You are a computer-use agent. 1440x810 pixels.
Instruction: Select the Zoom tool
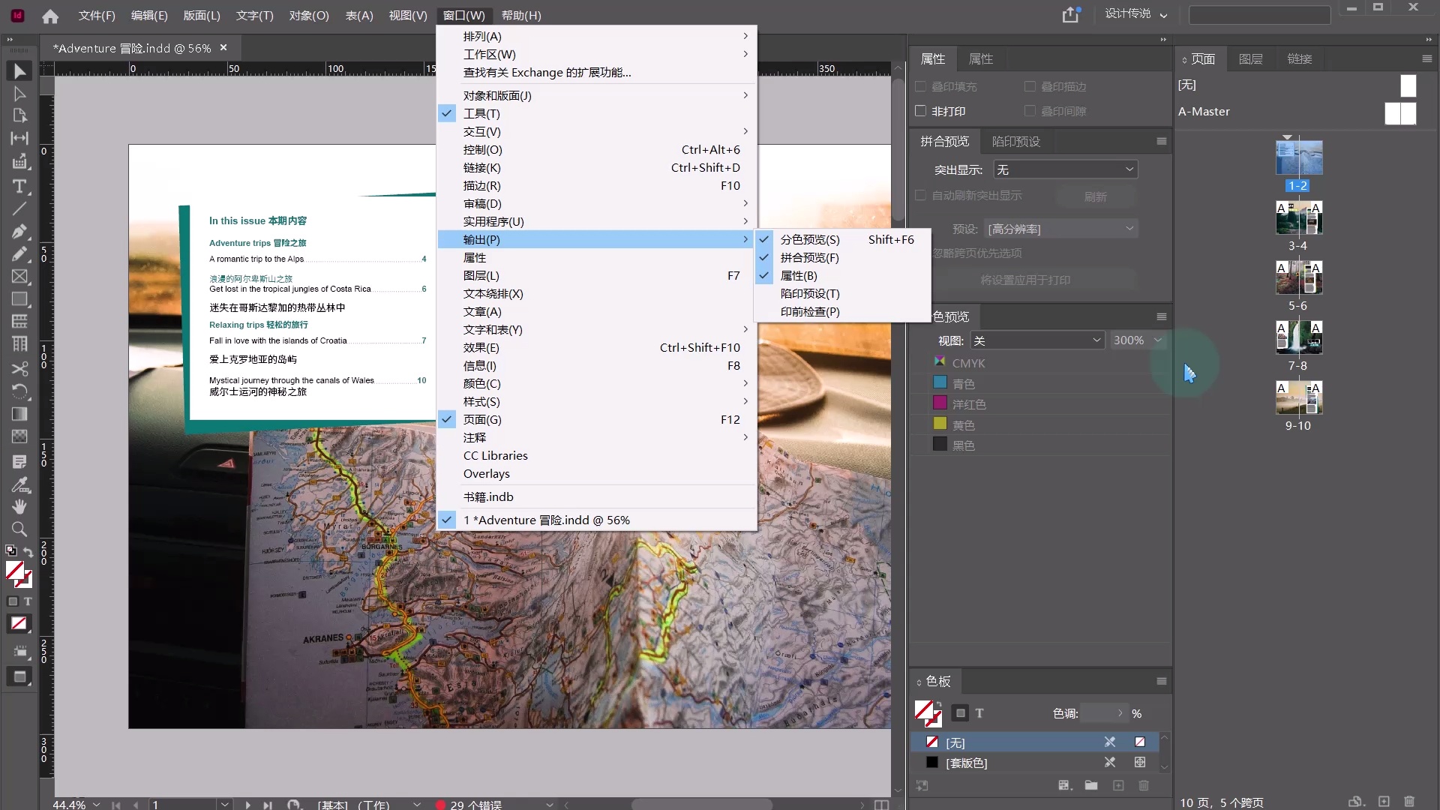point(19,530)
